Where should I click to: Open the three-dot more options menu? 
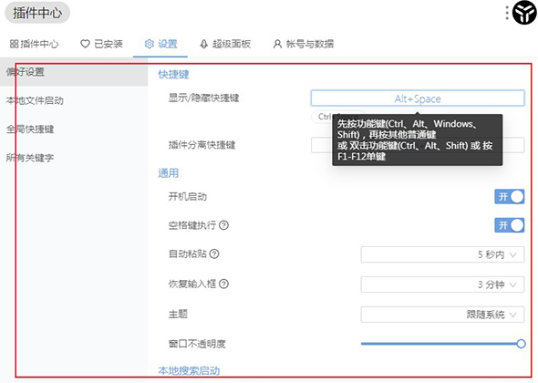click(507, 13)
